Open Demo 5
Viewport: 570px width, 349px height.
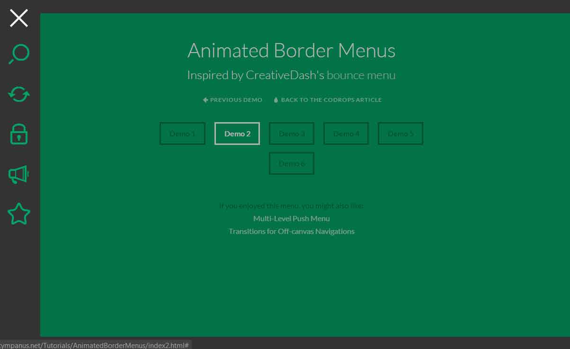pos(401,133)
